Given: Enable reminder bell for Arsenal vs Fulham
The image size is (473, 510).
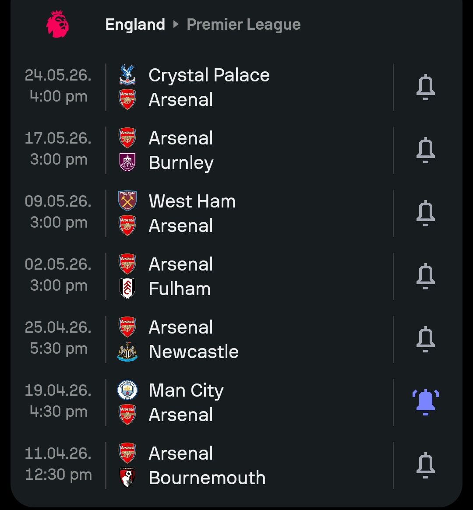Looking at the screenshot, I should point(425,277).
